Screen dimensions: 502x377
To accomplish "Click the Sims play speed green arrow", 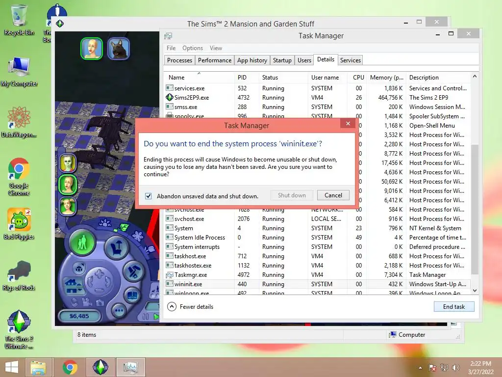I will 156,317.
